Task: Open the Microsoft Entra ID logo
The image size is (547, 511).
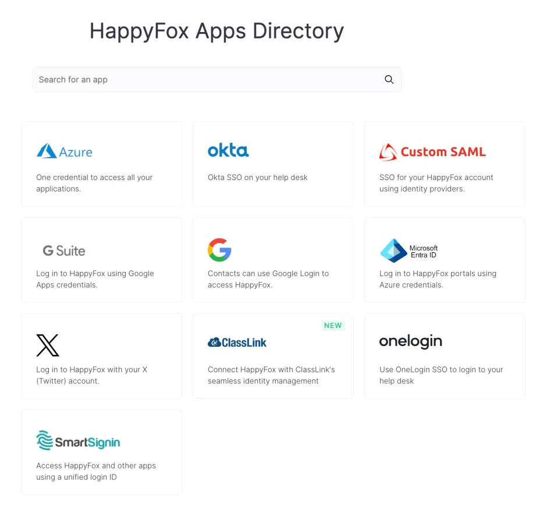Action: point(409,251)
